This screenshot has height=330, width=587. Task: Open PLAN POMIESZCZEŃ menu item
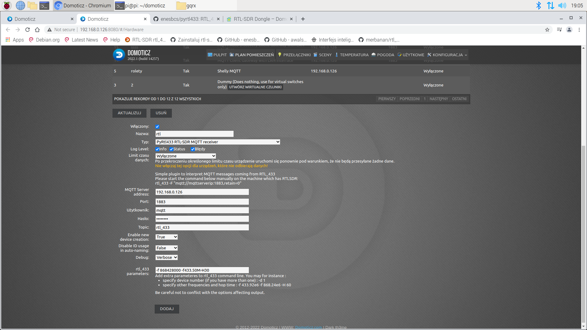(252, 55)
